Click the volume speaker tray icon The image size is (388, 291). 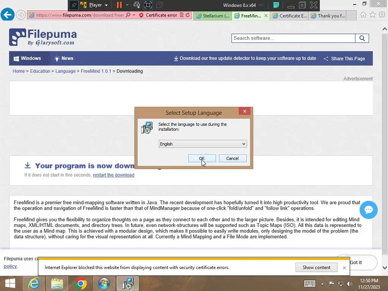350,283
